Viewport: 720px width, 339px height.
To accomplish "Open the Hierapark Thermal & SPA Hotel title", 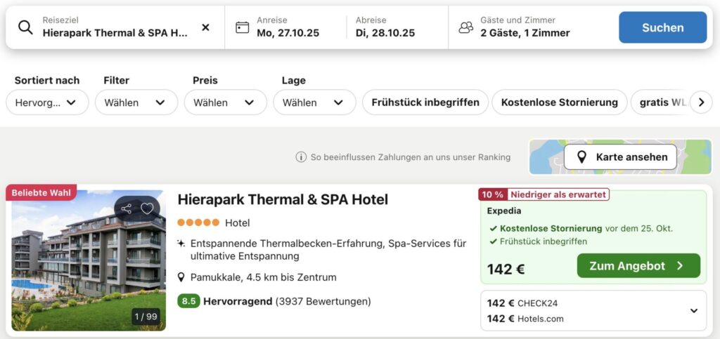I will pos(283,199).
